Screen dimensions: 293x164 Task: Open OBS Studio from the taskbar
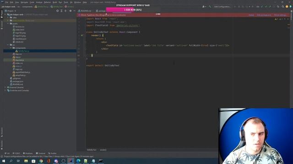pyautogui.click(x=63, y=161)
